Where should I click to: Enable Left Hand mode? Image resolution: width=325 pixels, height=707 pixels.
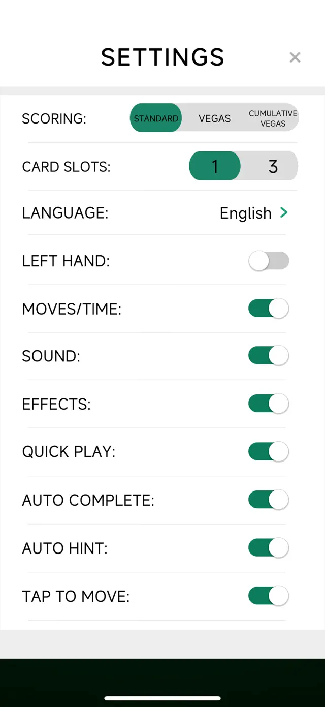coord(269,260)
